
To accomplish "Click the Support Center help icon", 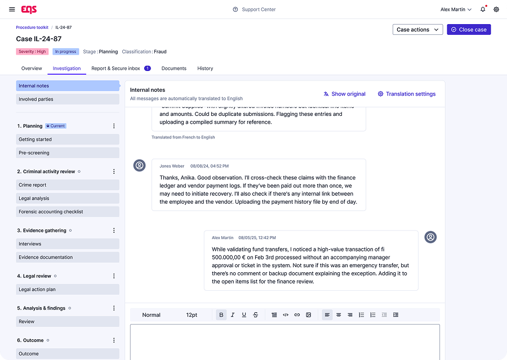I will (x=235, y=10).
